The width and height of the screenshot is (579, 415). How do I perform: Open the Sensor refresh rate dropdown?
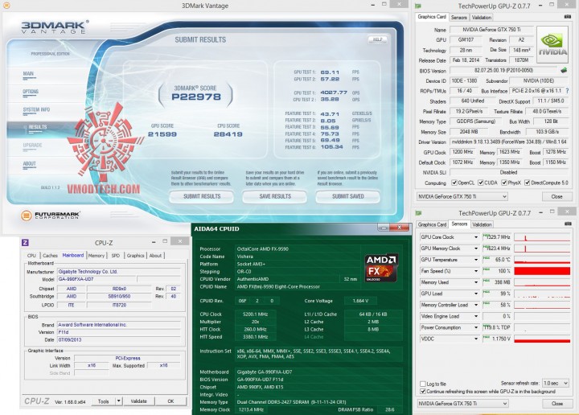(555, 384)
